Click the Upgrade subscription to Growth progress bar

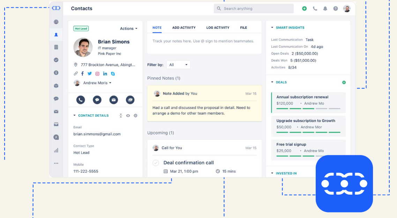click(308, 132)
